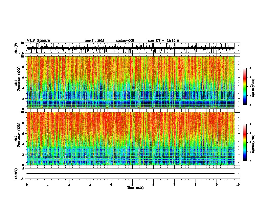Click time axis tick label "6"
The height and width of the screenshot is (207, 268).
[154, 185]
